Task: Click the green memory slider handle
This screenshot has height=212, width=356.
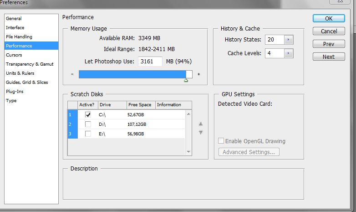Action: pos(186,80)
